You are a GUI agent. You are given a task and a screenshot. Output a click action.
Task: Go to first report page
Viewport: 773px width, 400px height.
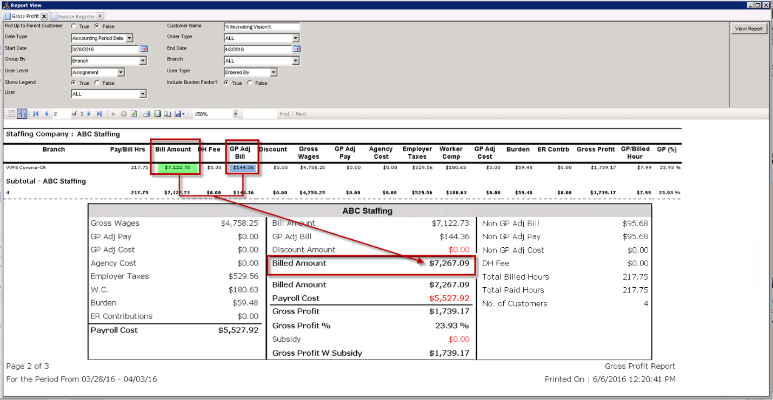point(36,114)
